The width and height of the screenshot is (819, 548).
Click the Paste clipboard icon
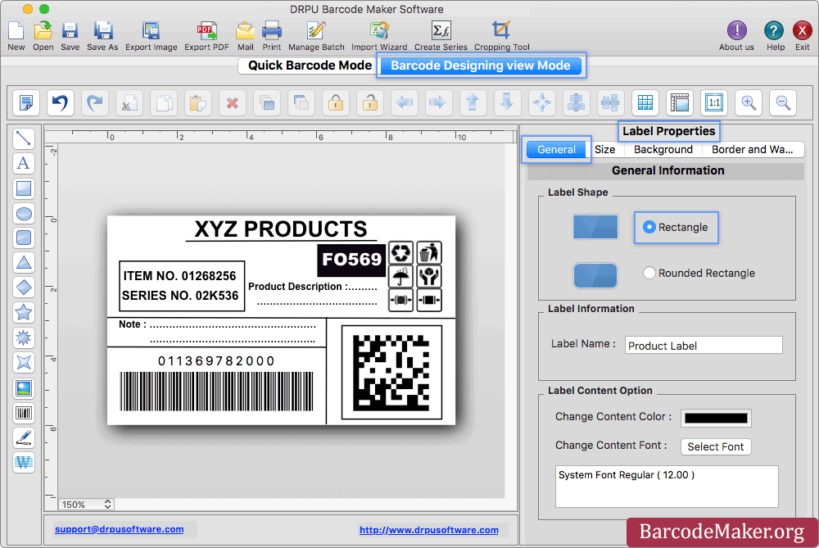coord(198,102)
